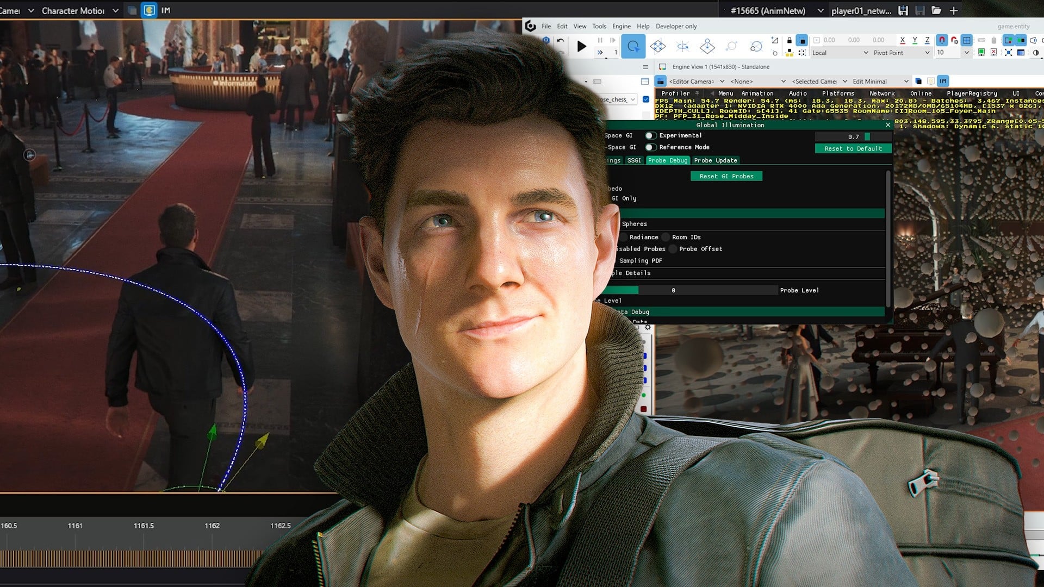1044x587 pixels.
Task: Add new tab with plus icon
Action: [953, 10]
